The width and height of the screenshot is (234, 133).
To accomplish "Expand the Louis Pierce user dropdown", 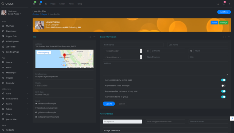I will [14, 14].
